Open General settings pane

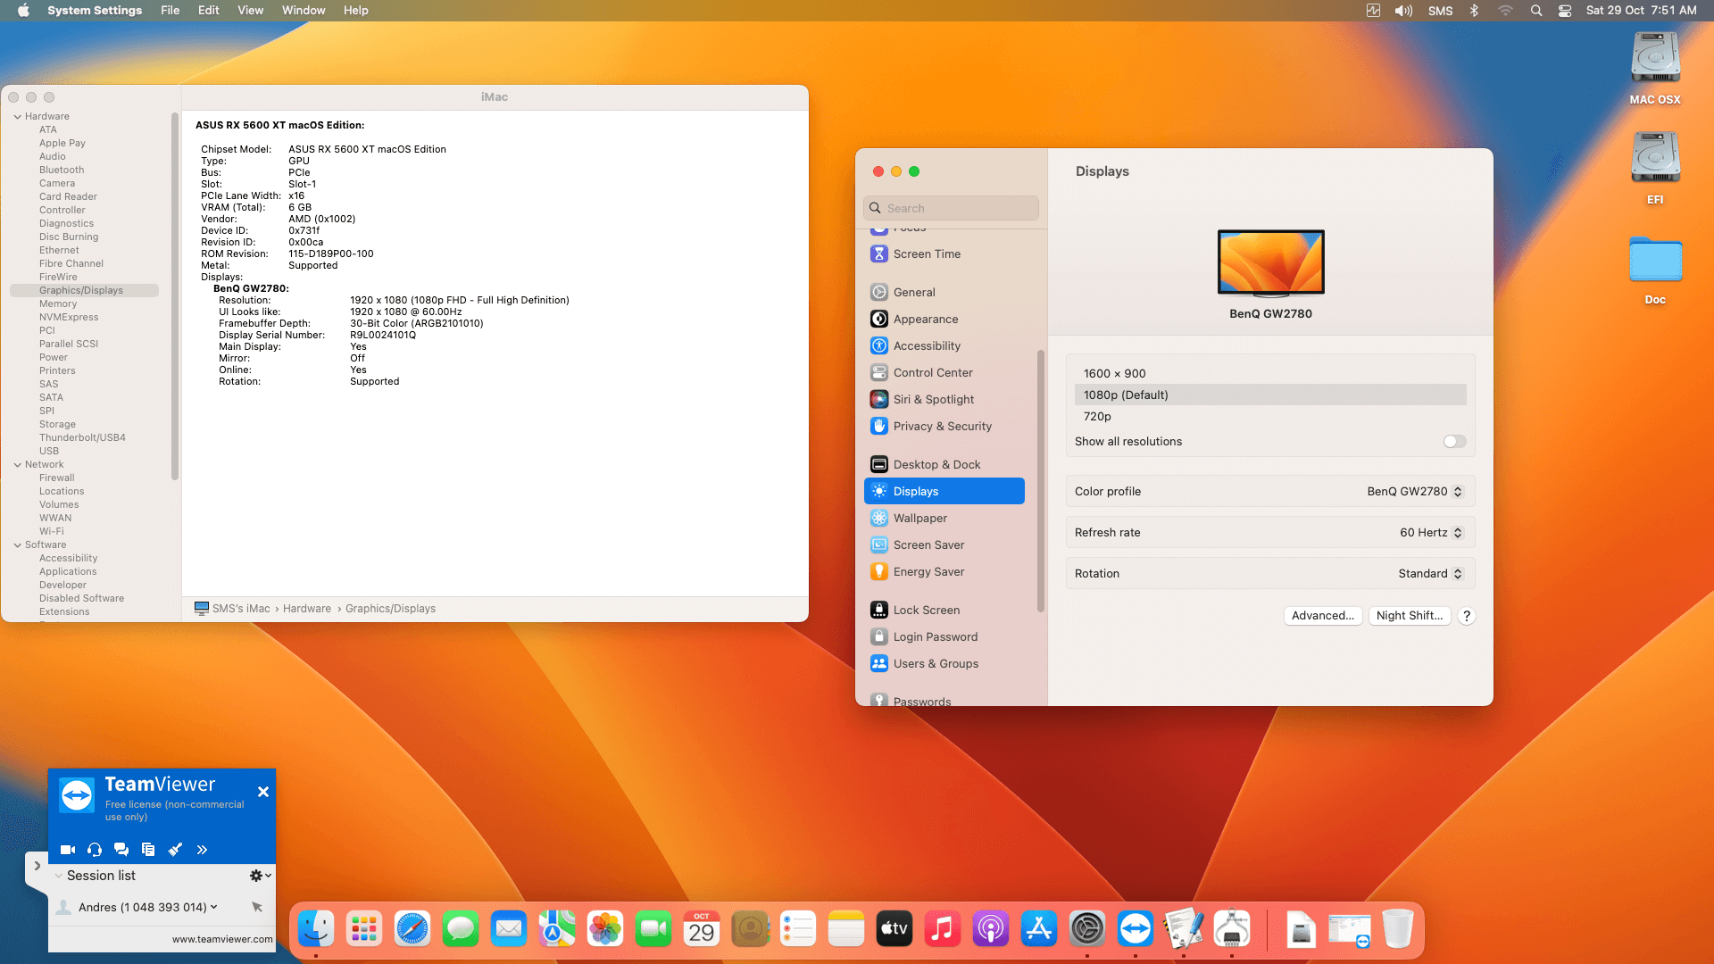click(944, 293)
